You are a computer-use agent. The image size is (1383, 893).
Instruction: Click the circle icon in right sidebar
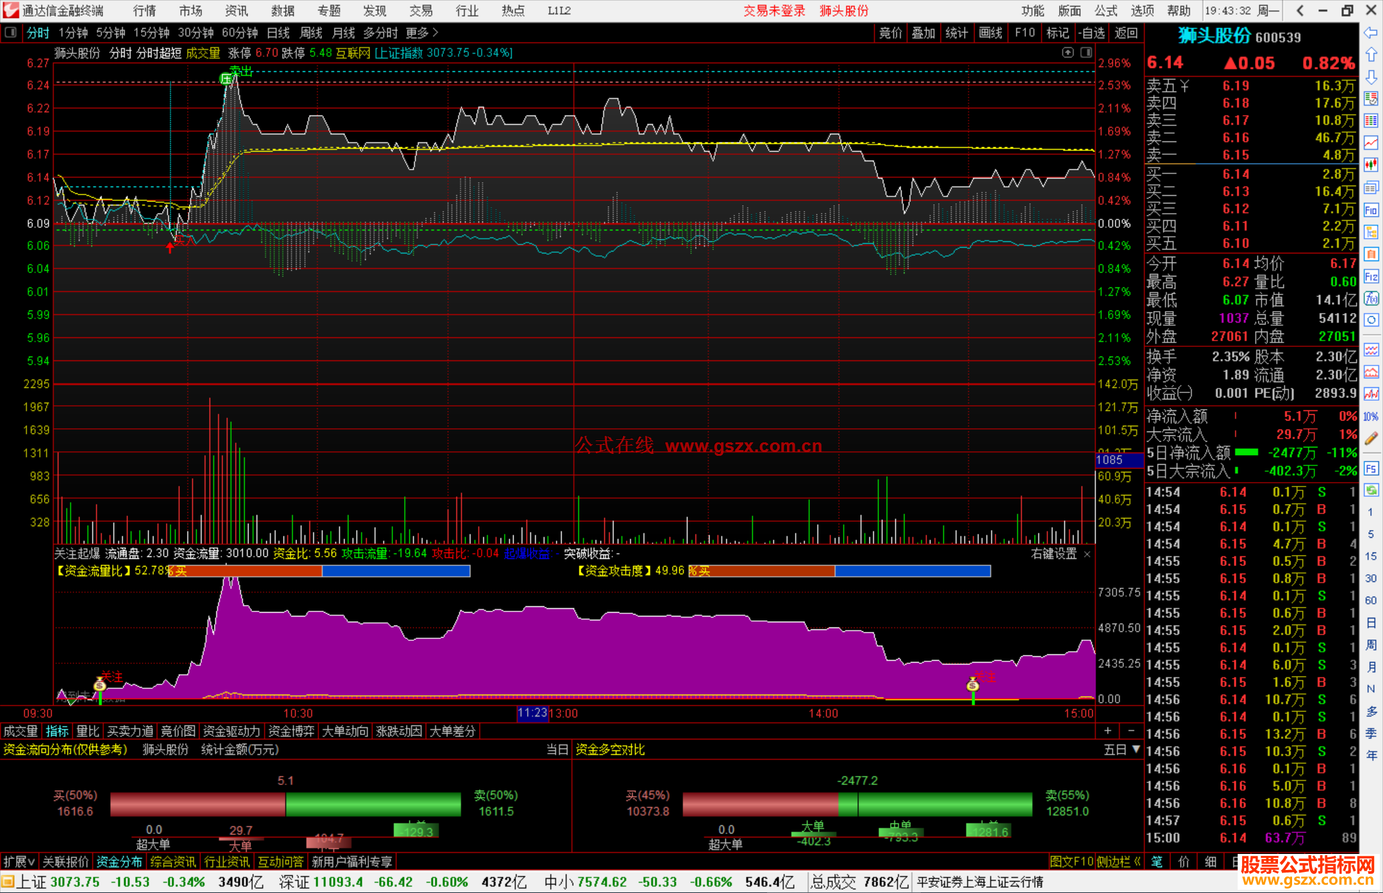1371,320
